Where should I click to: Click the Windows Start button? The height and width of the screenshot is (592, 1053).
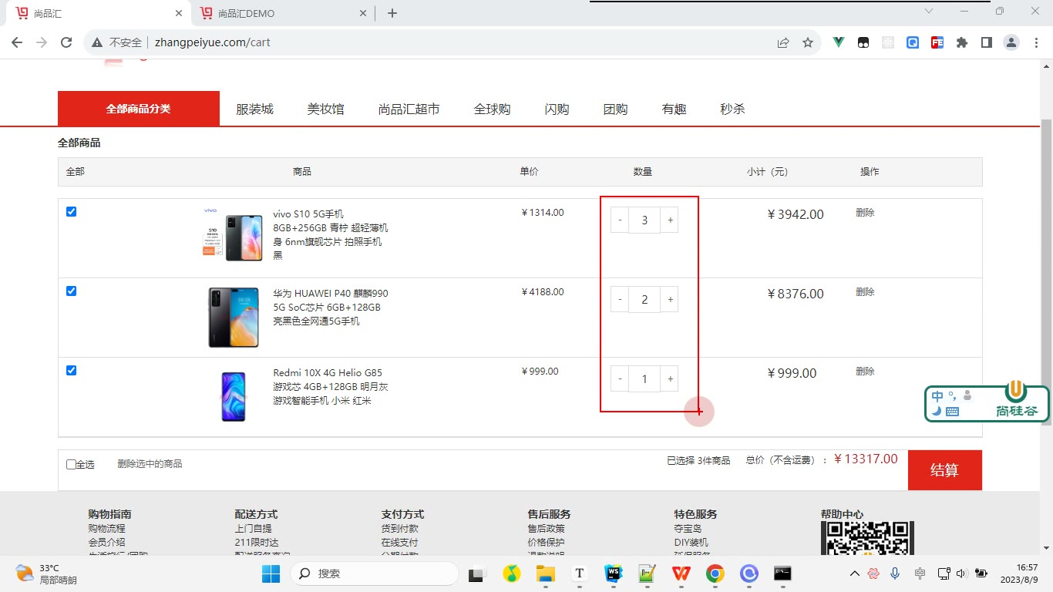(271, 573)
